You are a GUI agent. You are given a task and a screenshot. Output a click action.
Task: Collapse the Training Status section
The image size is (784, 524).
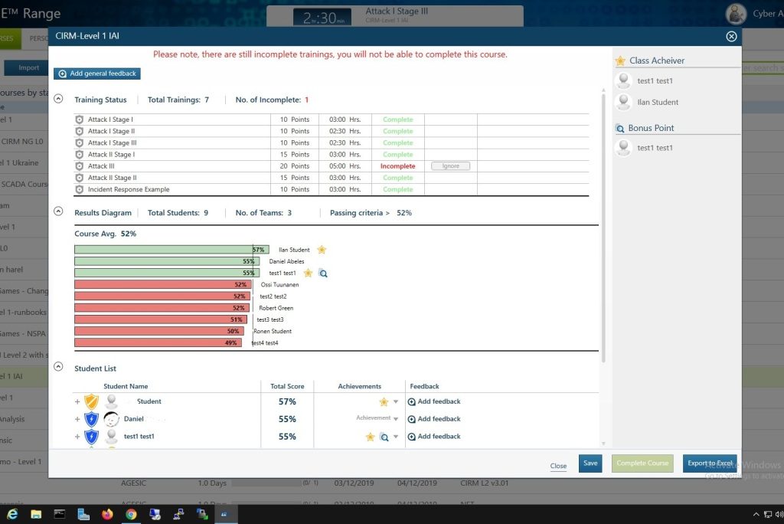59,100
